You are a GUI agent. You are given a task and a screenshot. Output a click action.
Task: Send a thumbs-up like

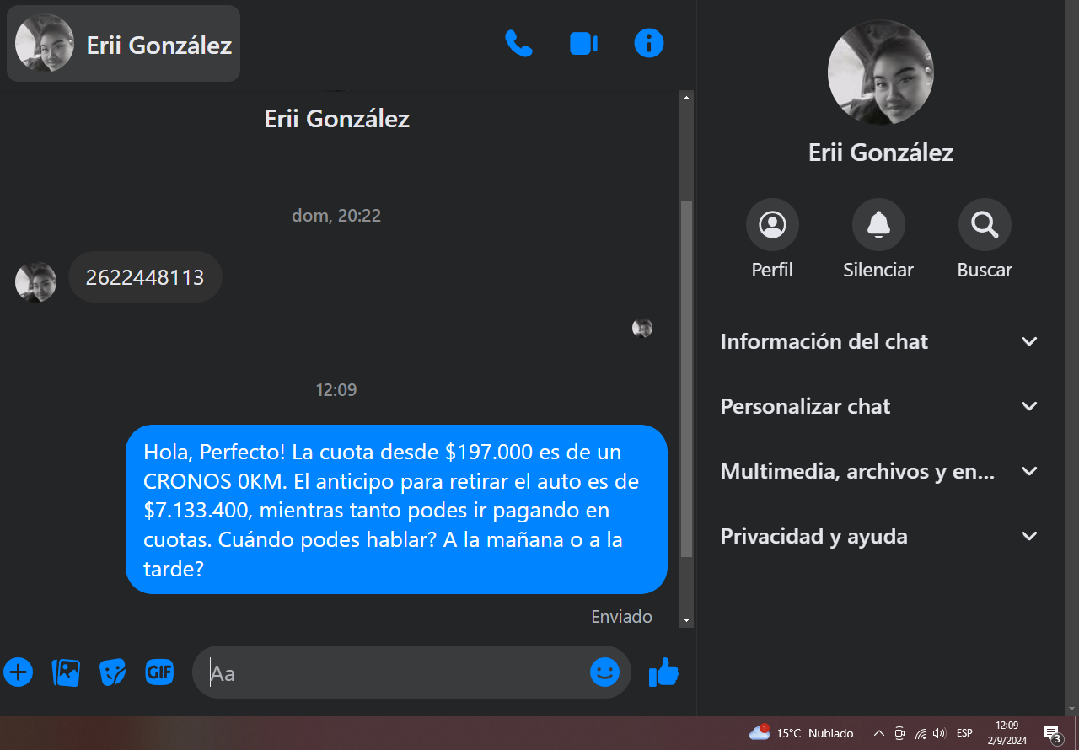click(663, 672)
